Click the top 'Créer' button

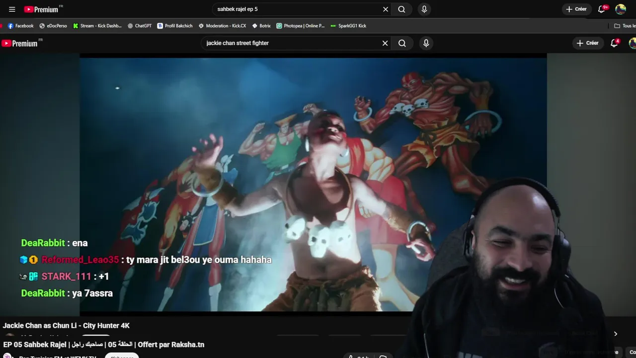click(x=576, y=9)
